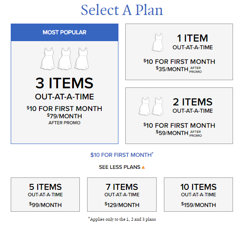Pick the 2 Items out-at-a-time heading
This screenshot has width=242, height=228.
coord(193,105)
